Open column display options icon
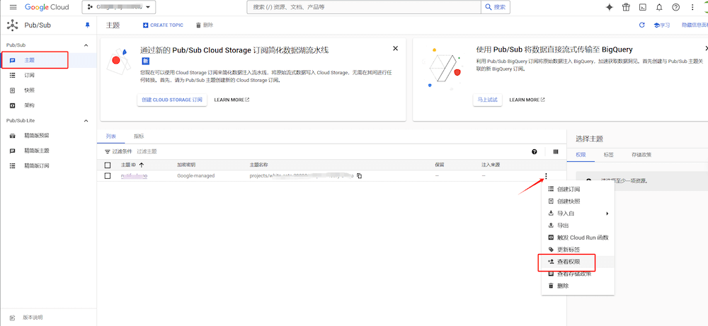The width and height of the screenshot is (708, 326). [555, 151]
